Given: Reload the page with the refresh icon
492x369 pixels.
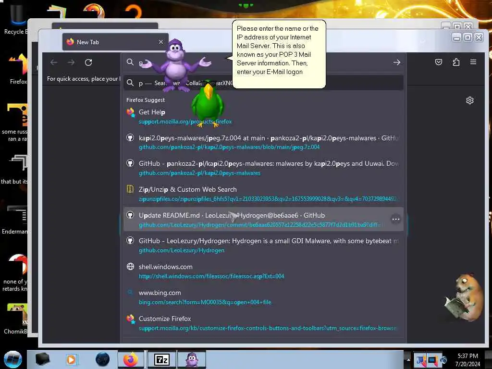Looking at the screenshot, I should coord(88,62).
